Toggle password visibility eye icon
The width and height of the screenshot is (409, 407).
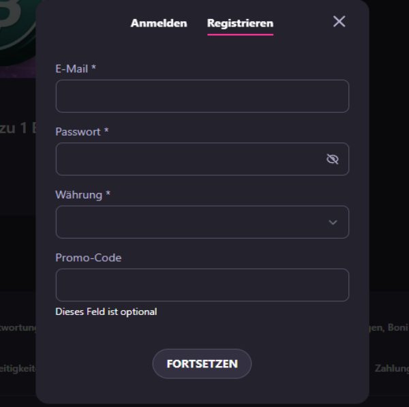pyautogui.click(x=332, y=160)
